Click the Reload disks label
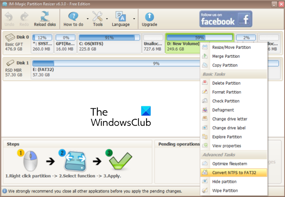The image size is (285, 197). click(45, 24)
